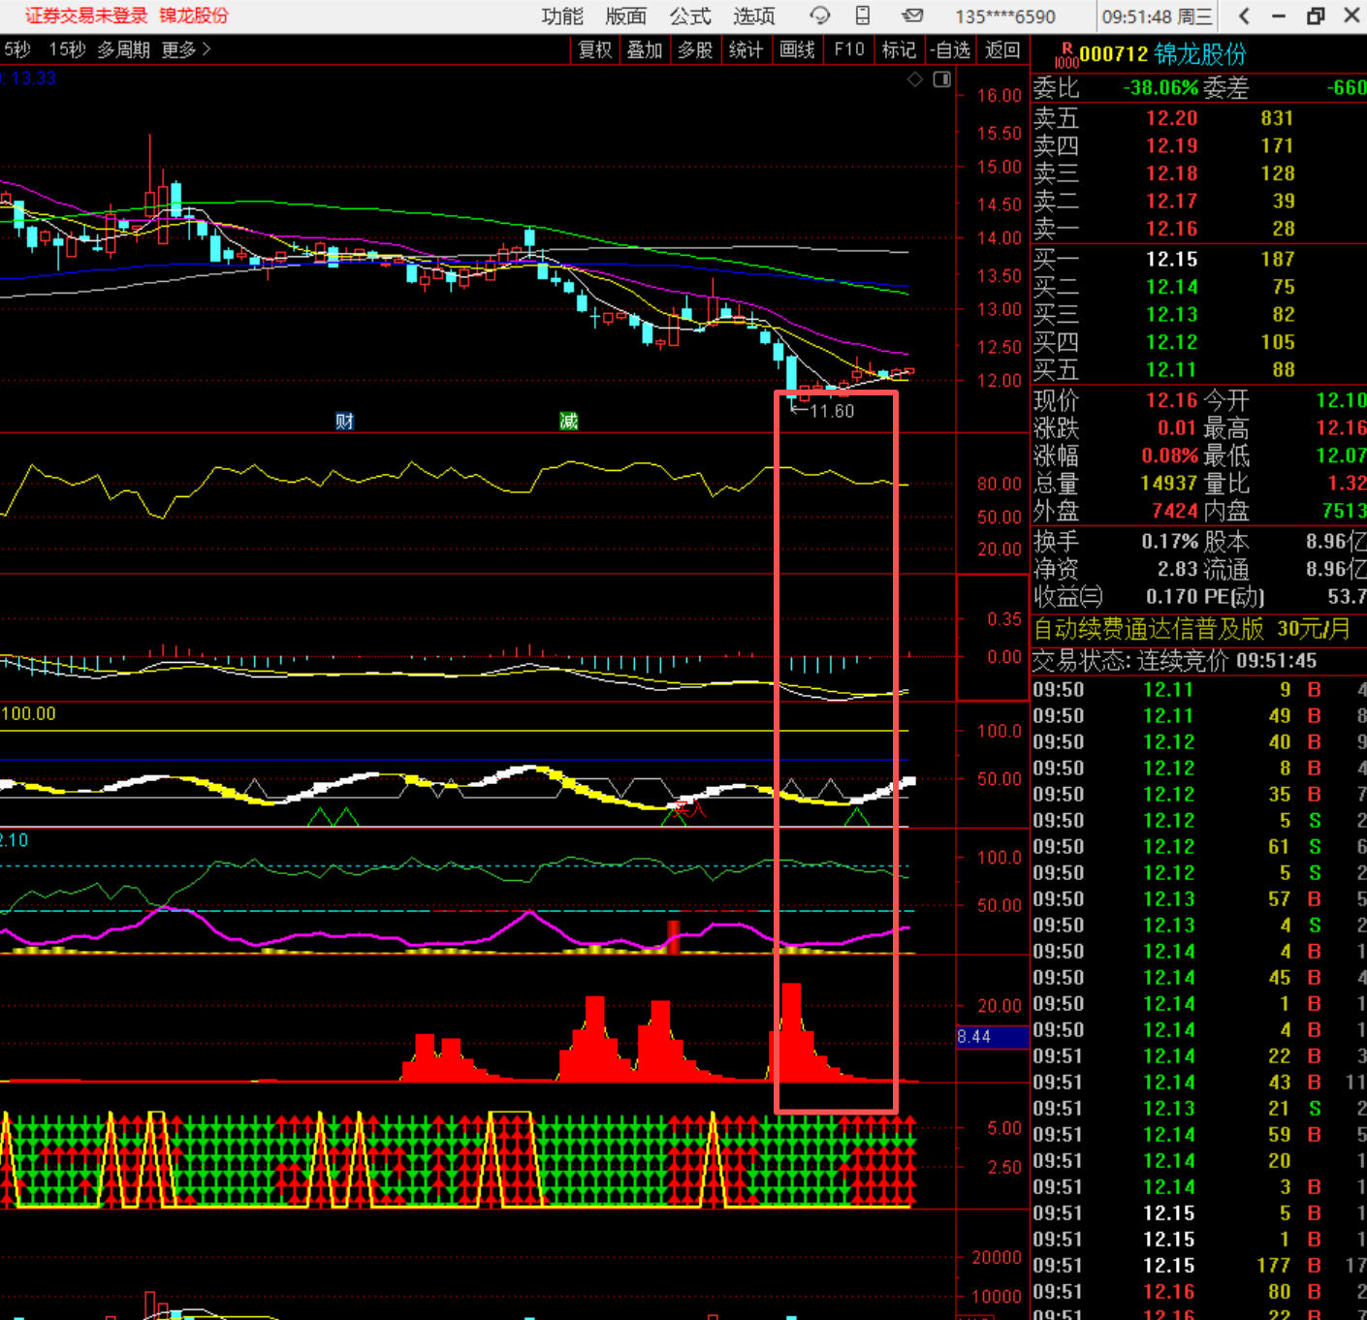
Task: Click the 买三 price 12.13
Action: click(1172, 315)
